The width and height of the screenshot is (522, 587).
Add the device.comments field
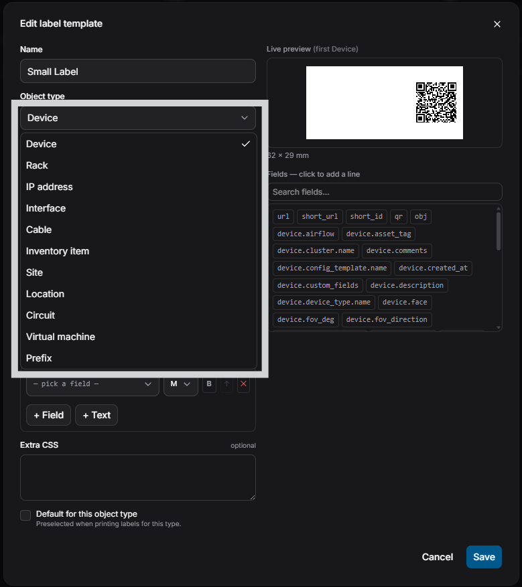(x=397, y=251)
